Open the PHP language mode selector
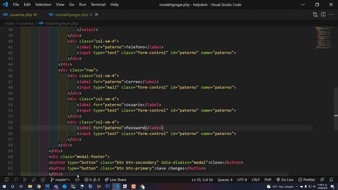The image size is (338, 190). pos(268,179)
